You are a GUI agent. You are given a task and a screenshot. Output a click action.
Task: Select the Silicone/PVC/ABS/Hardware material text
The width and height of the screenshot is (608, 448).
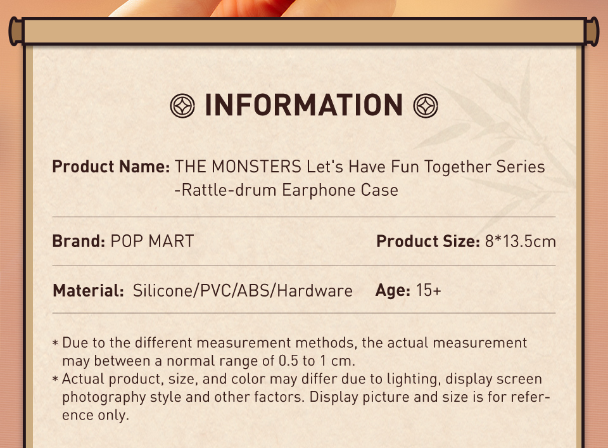(x=243, y=291)
